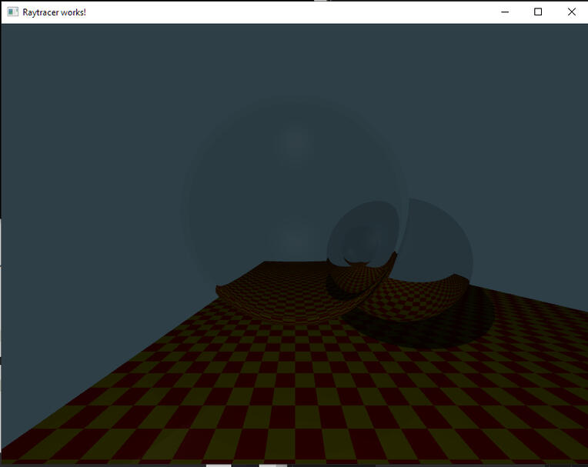Maximize the Raytracer works! window

click(538, 12)
